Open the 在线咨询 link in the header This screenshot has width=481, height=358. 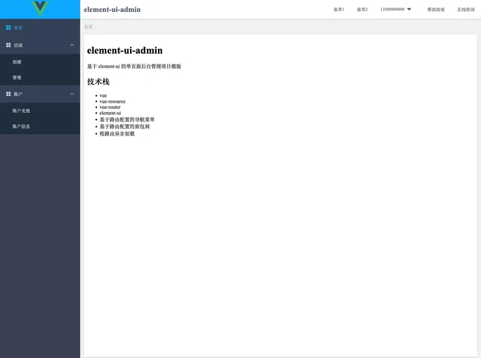pyautogui.click(x=466, y=10)
